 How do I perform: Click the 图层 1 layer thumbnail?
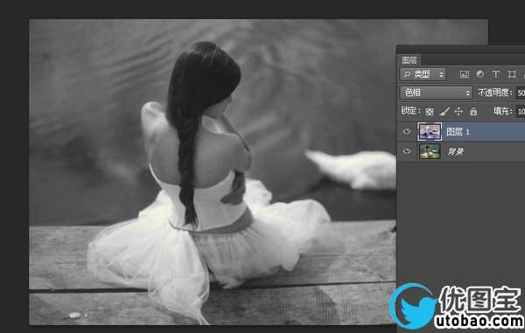click(x=430, y=132)
